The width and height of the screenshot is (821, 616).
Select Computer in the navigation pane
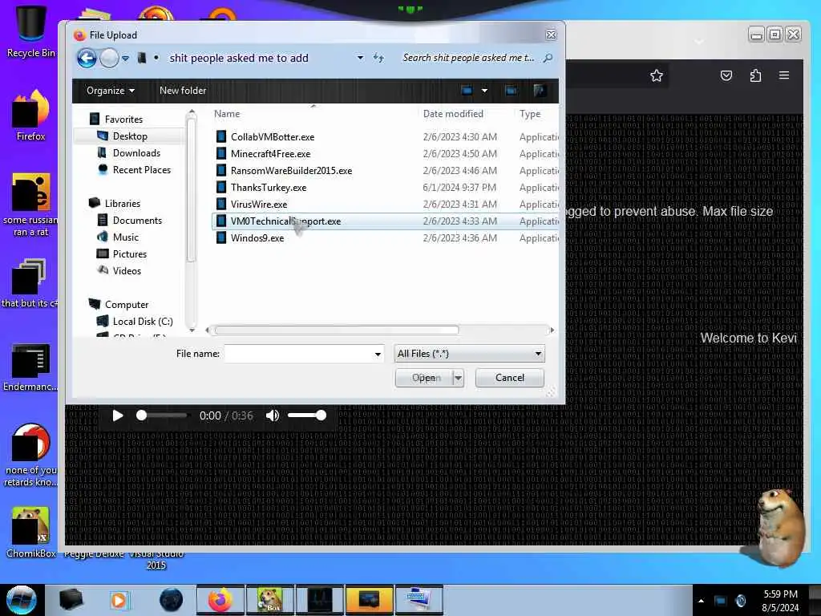click(126, 304)
